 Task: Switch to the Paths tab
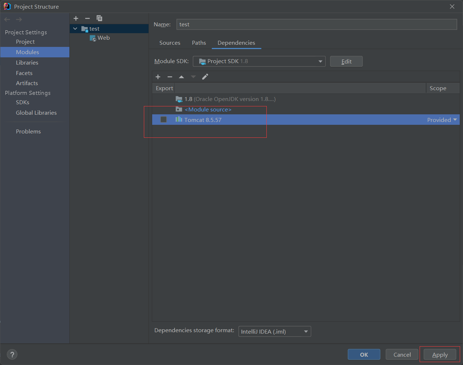(199, 43)
